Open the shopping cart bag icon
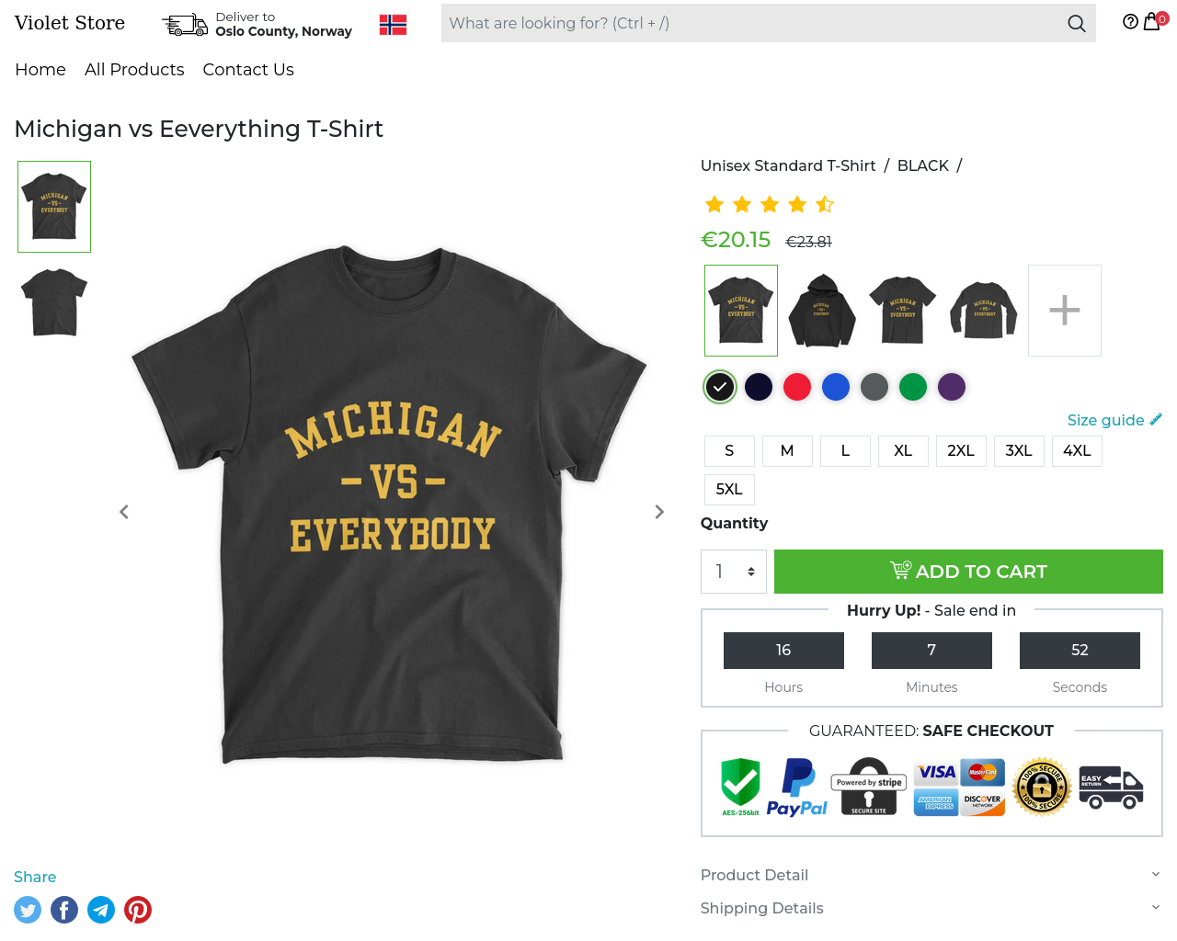 pyautogui.click(x=1151, y=22)
